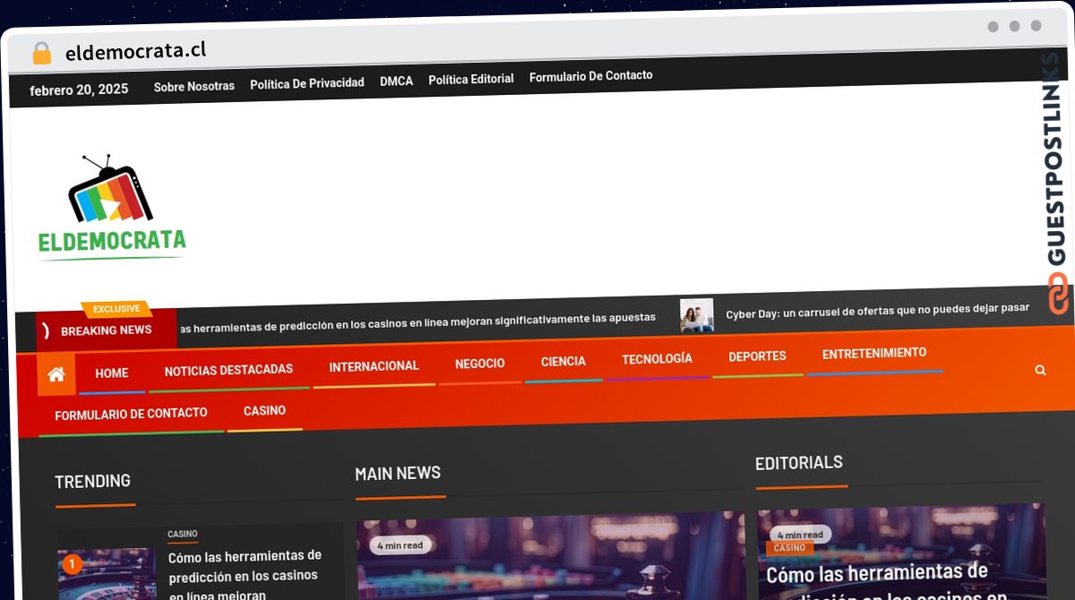Click the Casino badge in Editorials

(789, 547)
